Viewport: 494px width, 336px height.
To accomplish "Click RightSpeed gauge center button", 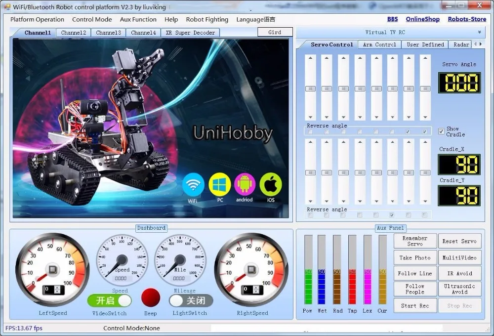I will pos(251,269).
